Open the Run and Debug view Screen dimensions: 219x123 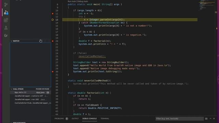6,12
